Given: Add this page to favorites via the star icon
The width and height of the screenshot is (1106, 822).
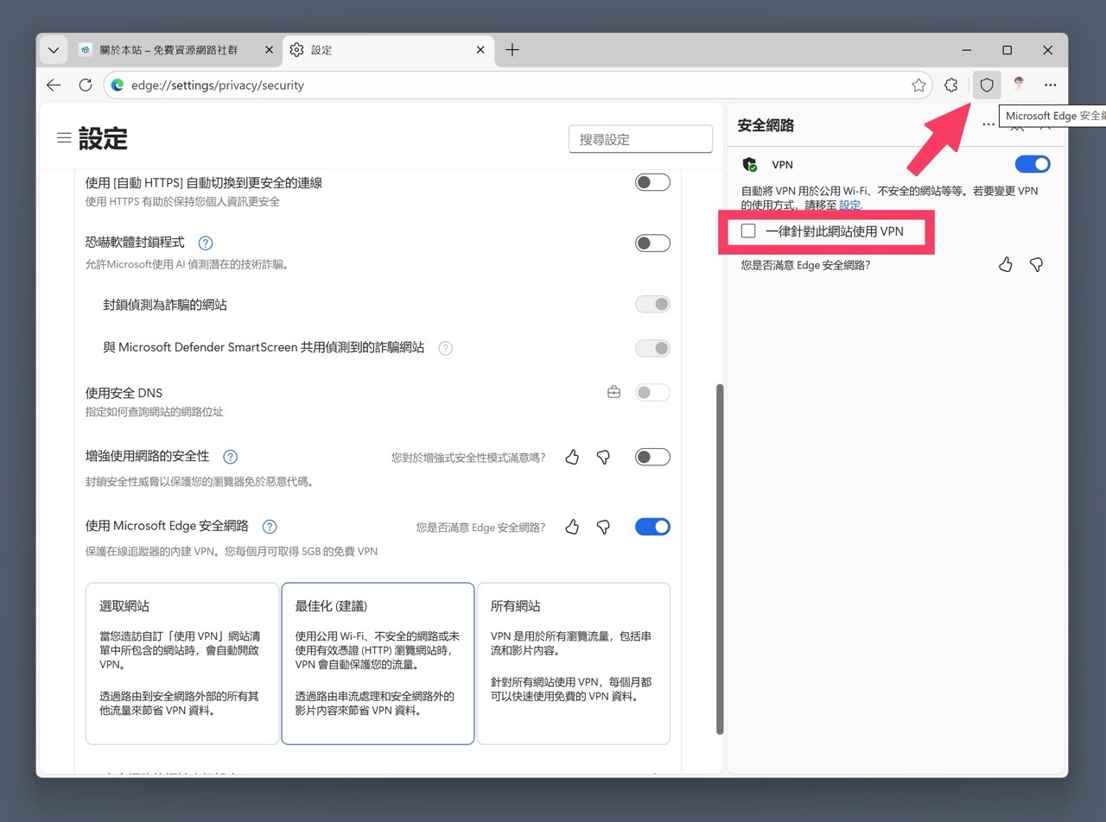Looking at the screenshot, I should [x=918, y=85].
